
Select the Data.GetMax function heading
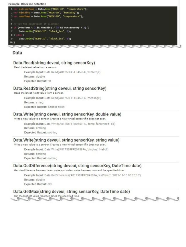(72, 191)
